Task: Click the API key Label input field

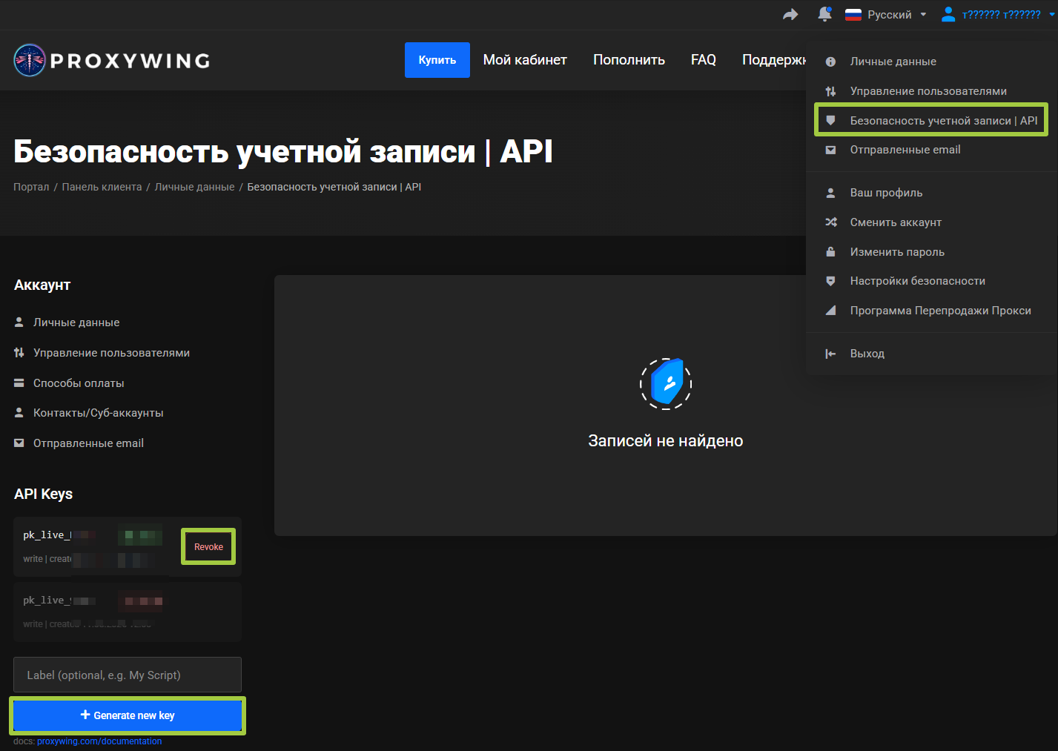Action: tap(128, 675)
